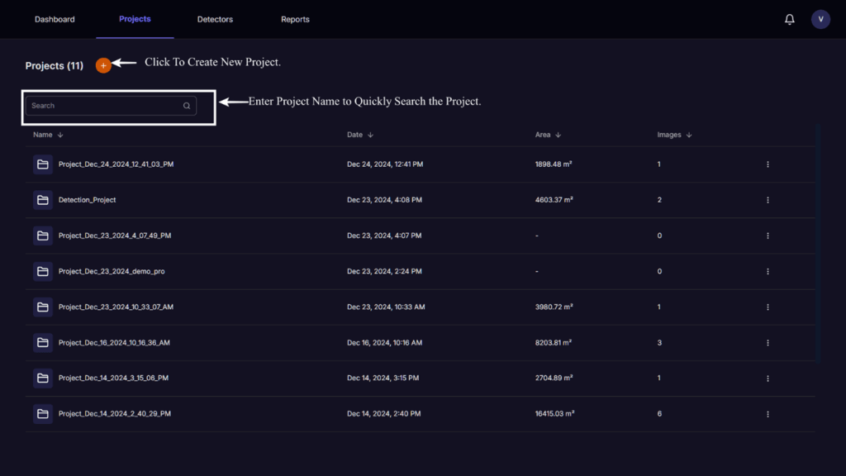Image resolution: width=846 pixels, height=476 pixels.
Task: Sort projects by Date column arrow
Action: 370,135
